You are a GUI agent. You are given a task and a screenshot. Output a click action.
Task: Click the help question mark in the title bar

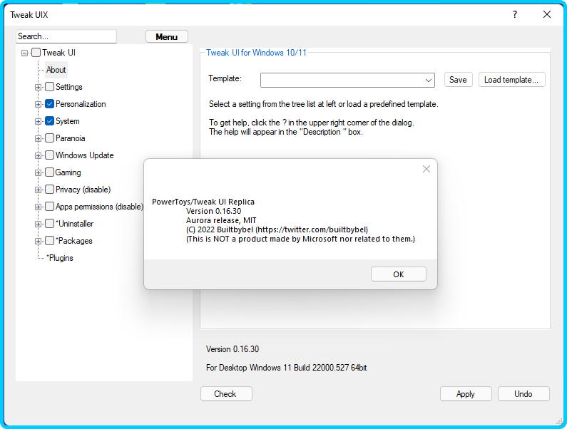(514, 14)
